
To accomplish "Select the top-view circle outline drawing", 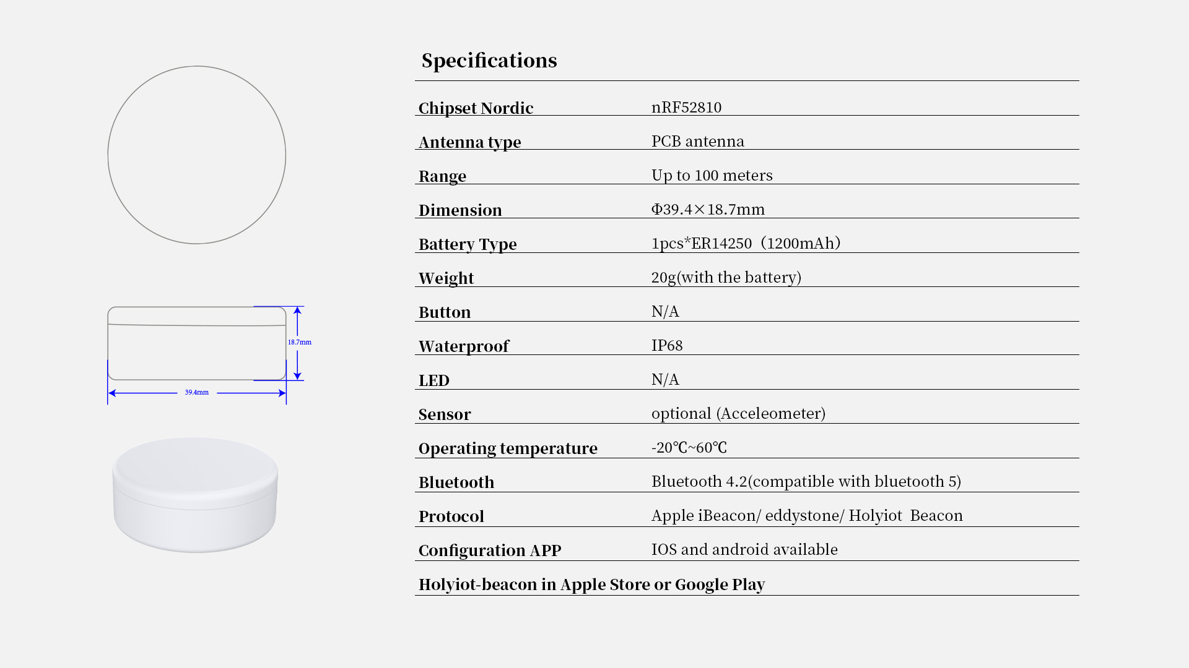I will point(197,155).
